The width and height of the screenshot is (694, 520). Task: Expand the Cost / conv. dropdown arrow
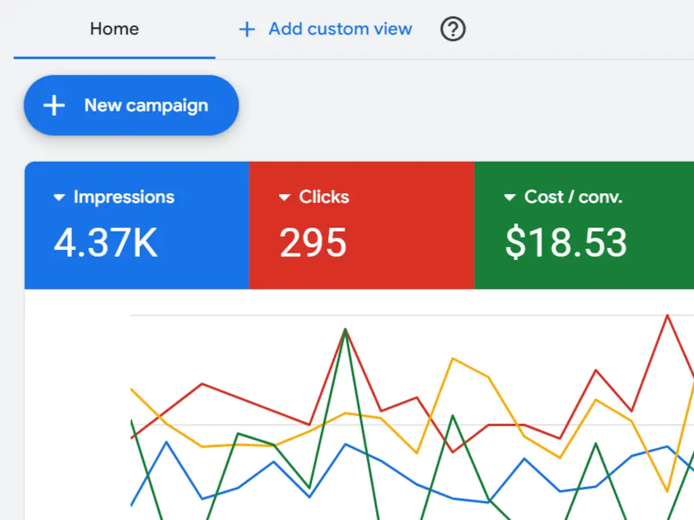click(x=510, y=197)
